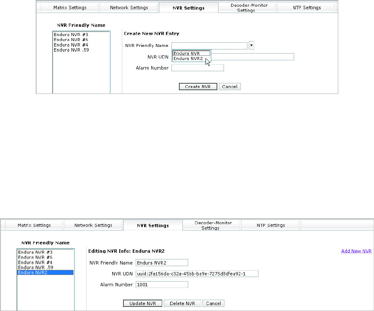The image size is (374, 311).
Task: Select Endura NVR .59 in top list
Action: pyautogui.click(x=81, y=50)
